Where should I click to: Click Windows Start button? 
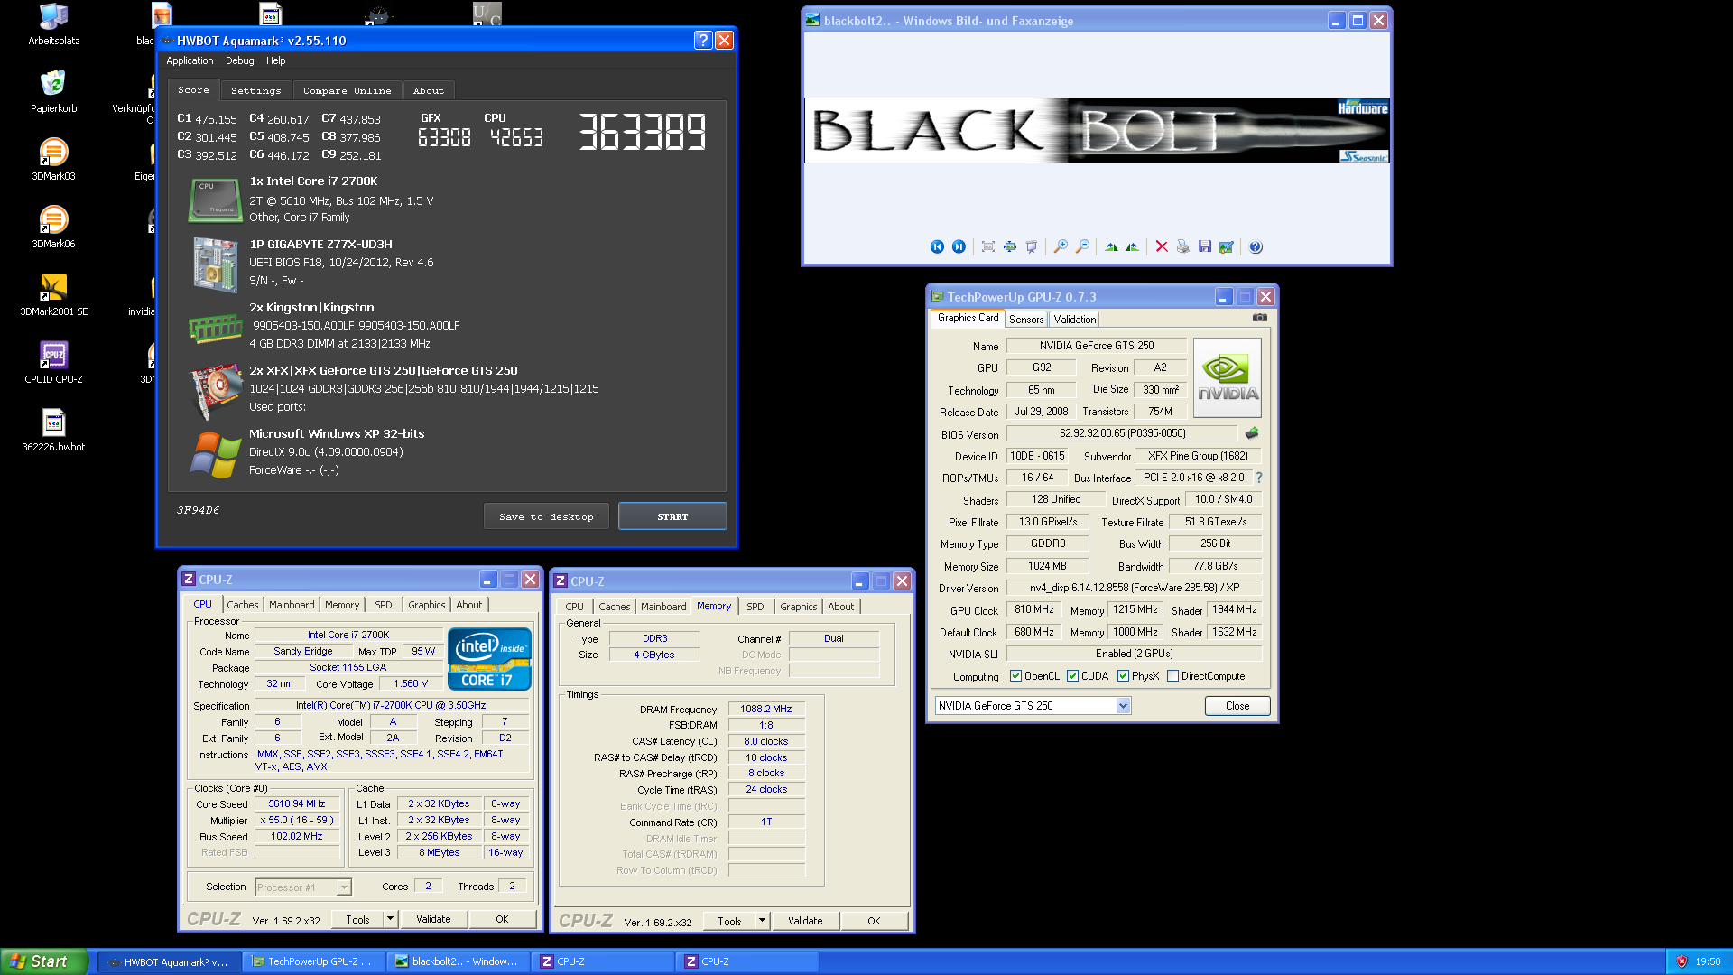pos(44,961)
